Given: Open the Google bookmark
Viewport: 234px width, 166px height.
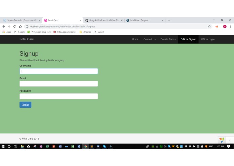Looking at the screenshot, I should coord(20,32).
